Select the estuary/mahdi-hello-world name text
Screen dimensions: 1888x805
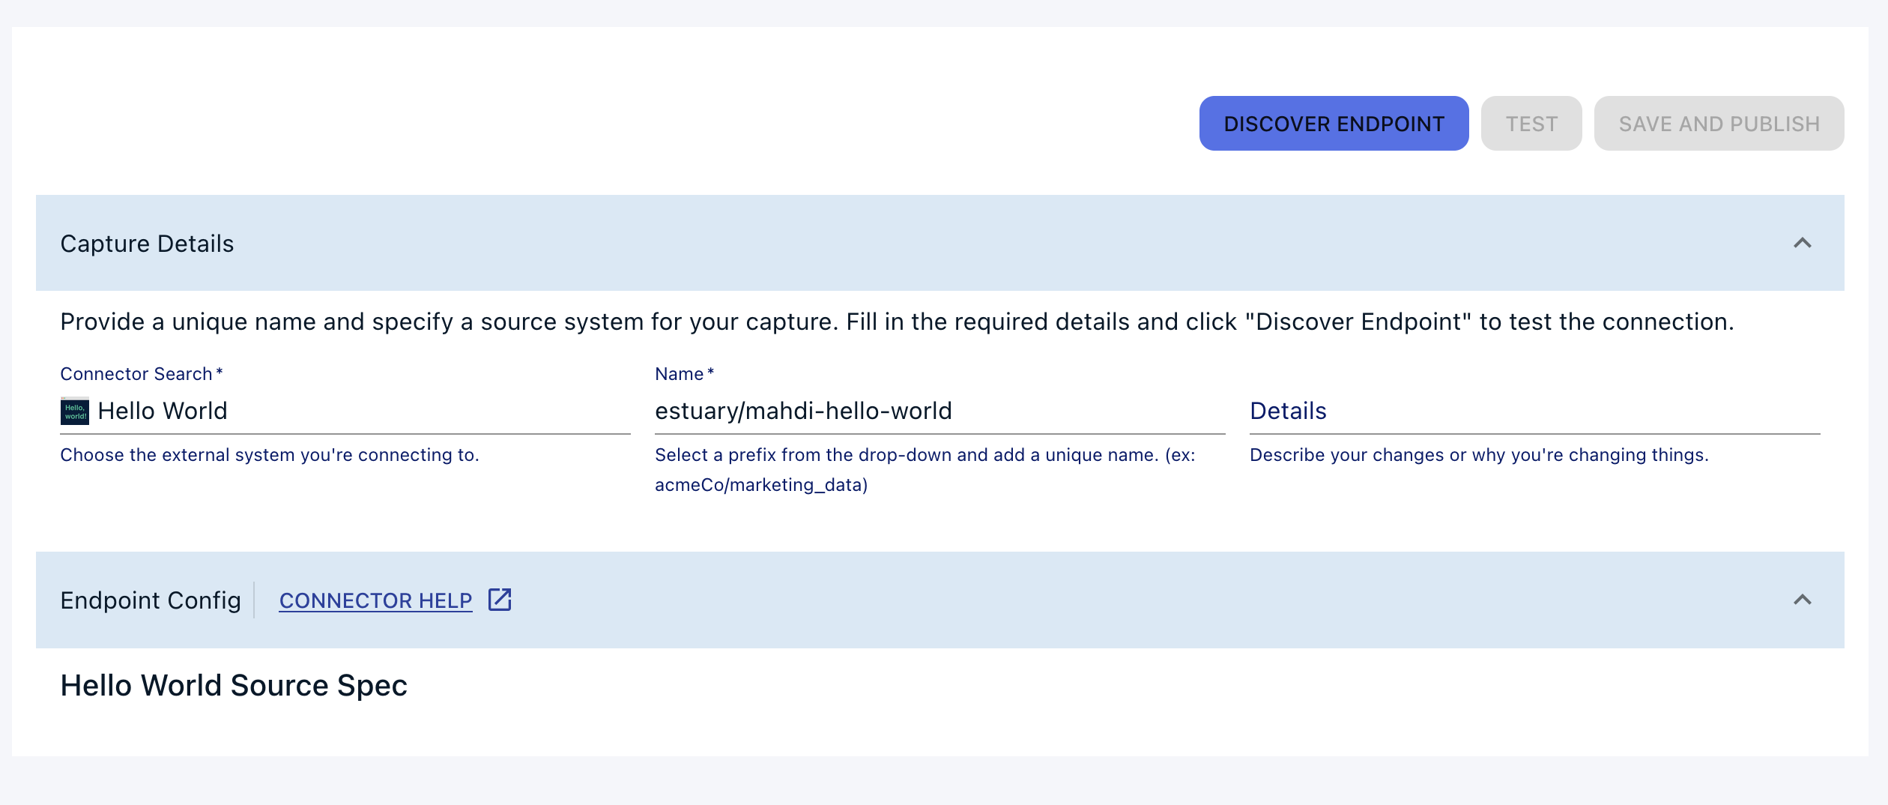pyautogui.click(x=803, y=411)
